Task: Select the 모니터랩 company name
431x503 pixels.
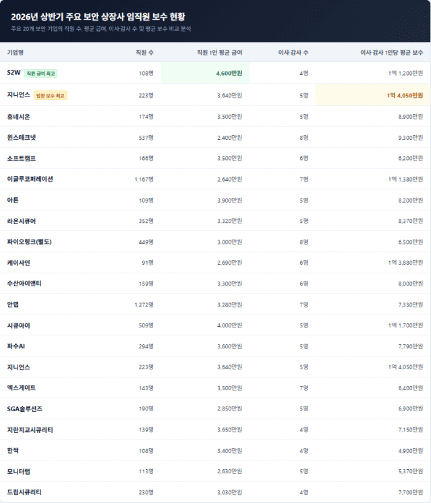Action: coord(19,471)
